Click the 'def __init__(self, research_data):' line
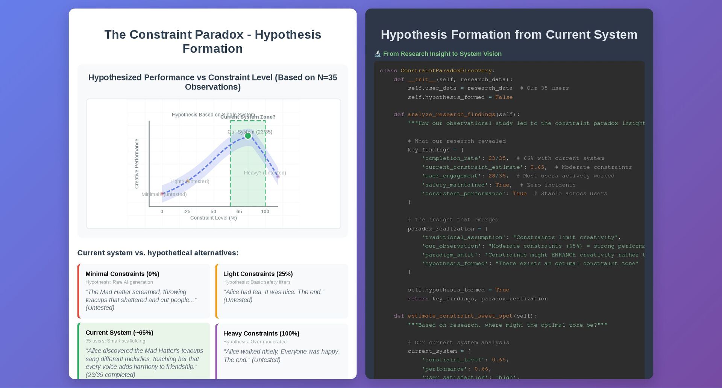The image size is (722, 388). click(453, 80)
